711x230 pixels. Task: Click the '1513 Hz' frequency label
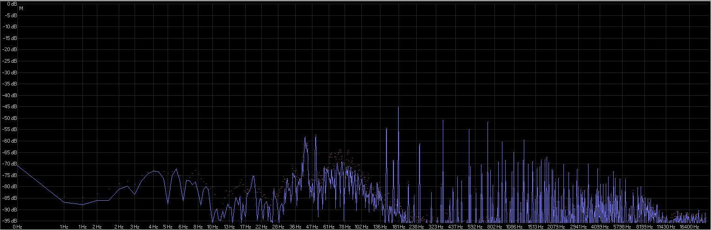point(535,227)
